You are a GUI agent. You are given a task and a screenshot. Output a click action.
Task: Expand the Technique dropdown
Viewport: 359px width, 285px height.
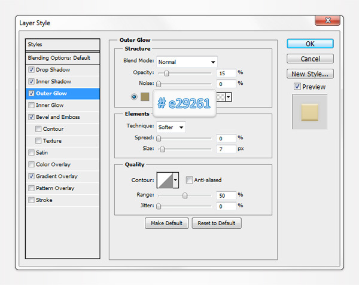tap(171, 127)
